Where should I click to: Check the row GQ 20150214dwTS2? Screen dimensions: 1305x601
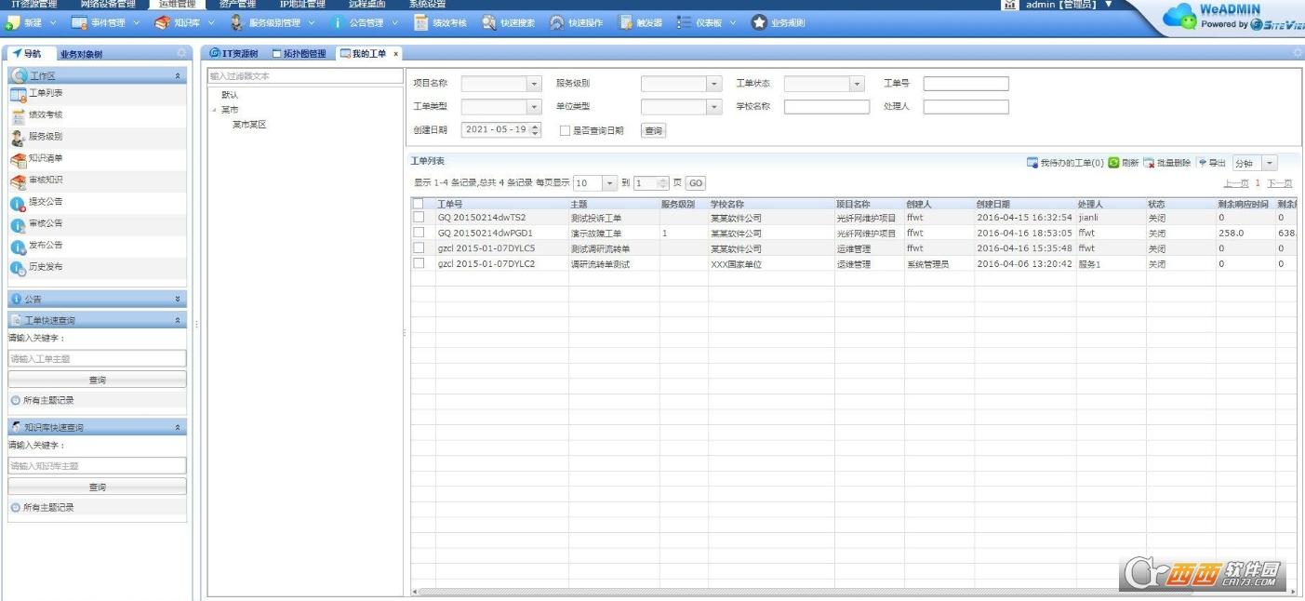(x=418, y=218)
